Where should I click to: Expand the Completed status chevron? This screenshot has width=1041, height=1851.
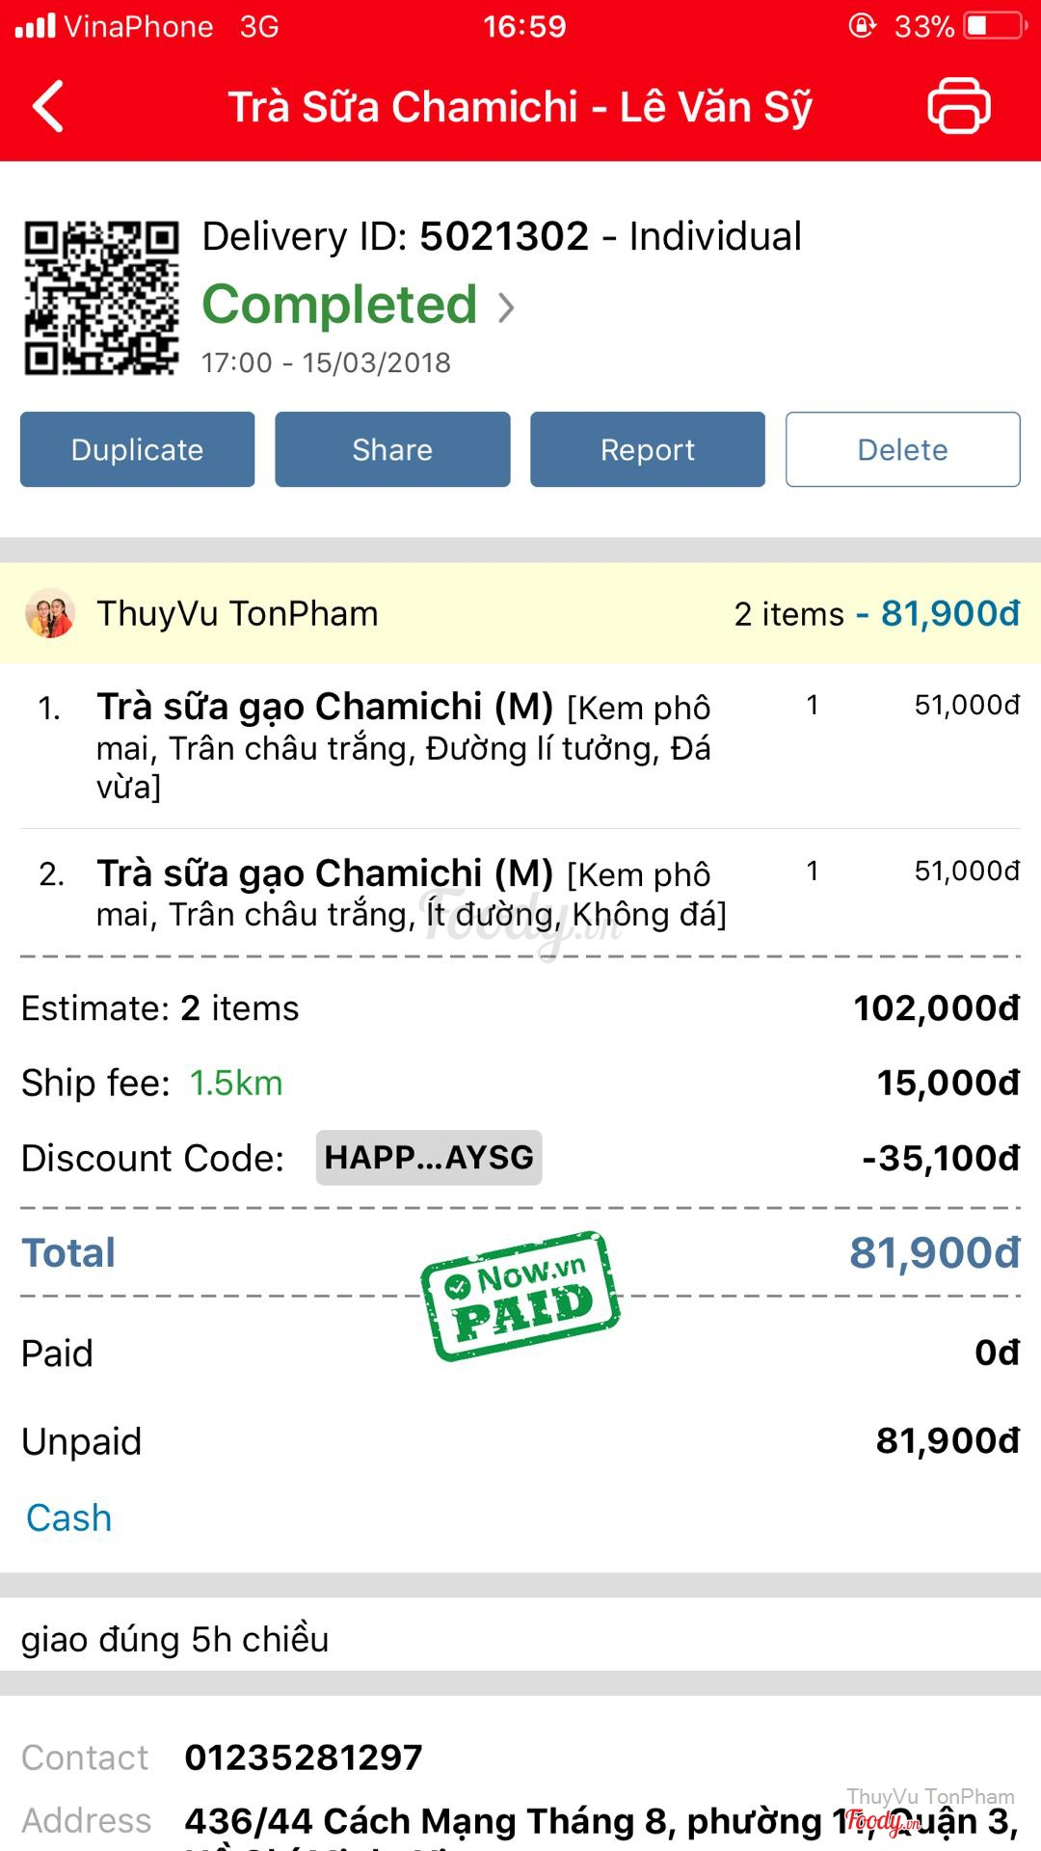pyautogui.click(x=506, y=308)
